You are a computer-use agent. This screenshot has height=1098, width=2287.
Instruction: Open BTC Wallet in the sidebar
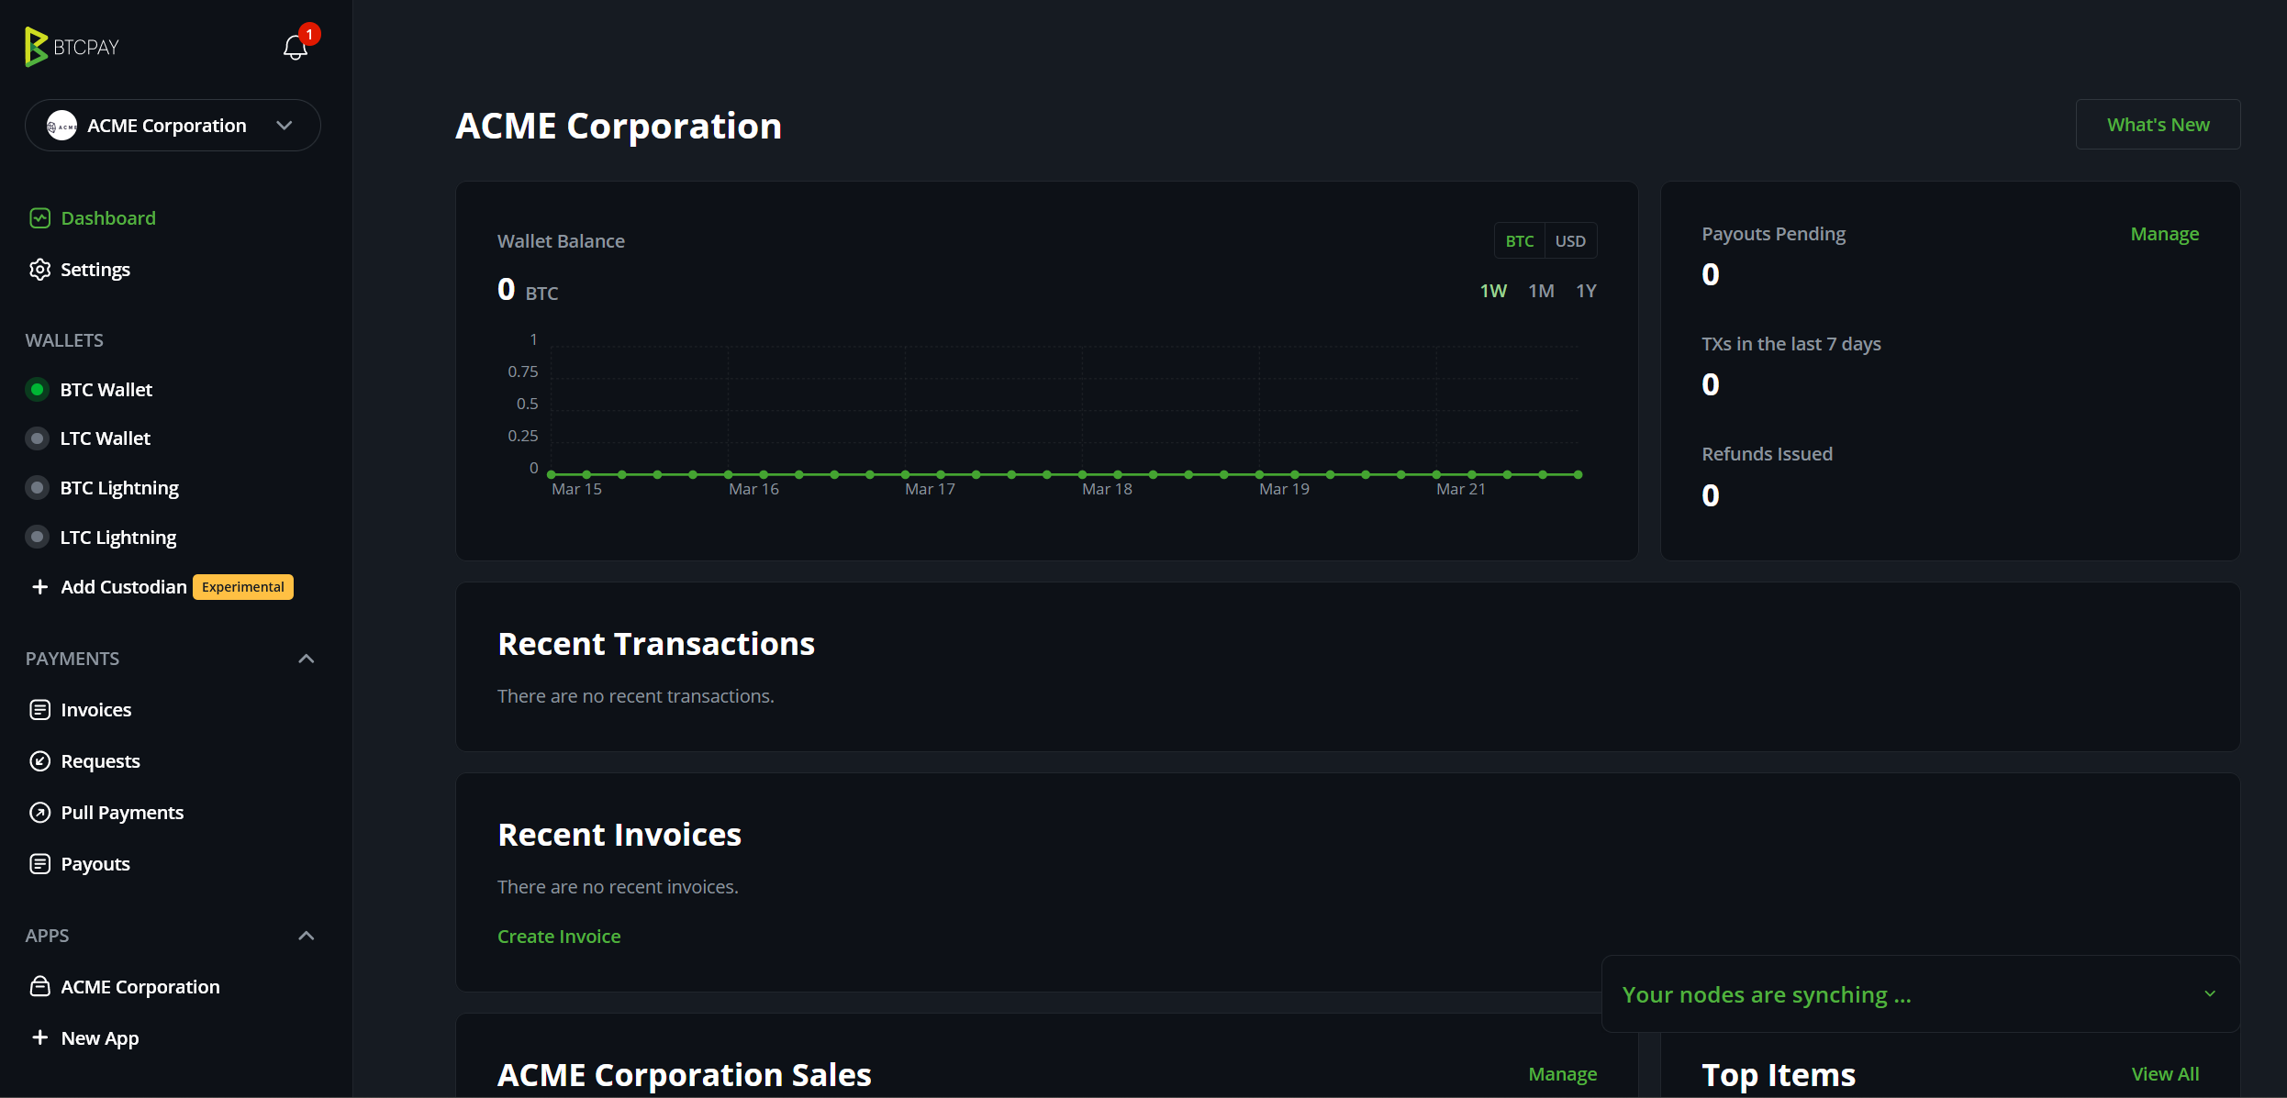tap(106, 390)
